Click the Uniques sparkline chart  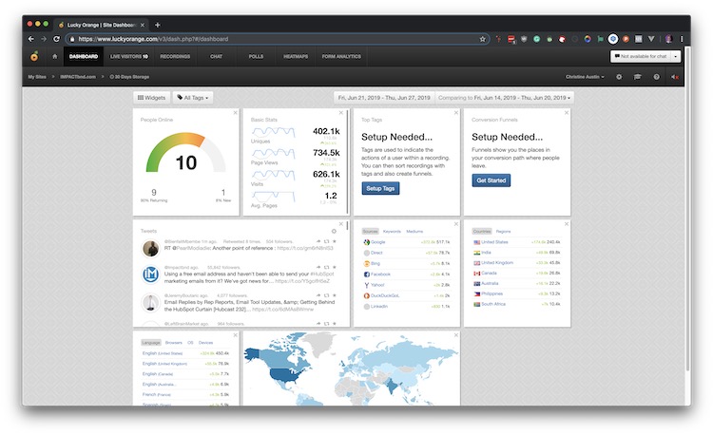[273, 132]
